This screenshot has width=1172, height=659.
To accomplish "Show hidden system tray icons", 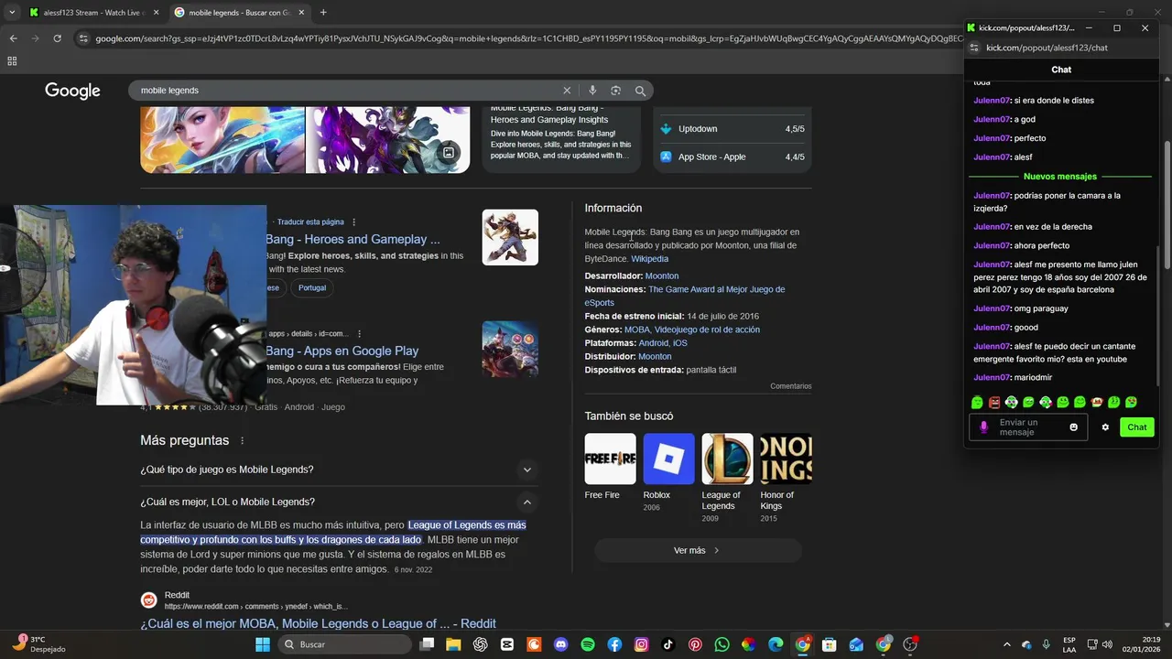I will point(1007,644).
